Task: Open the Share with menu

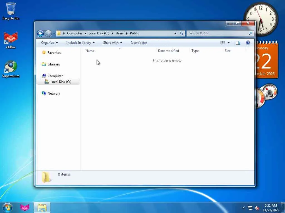Action: coord(112,43)
